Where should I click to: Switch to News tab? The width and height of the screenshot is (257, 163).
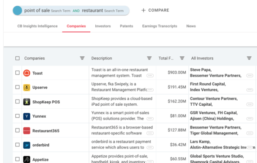(x=191, y=26)
